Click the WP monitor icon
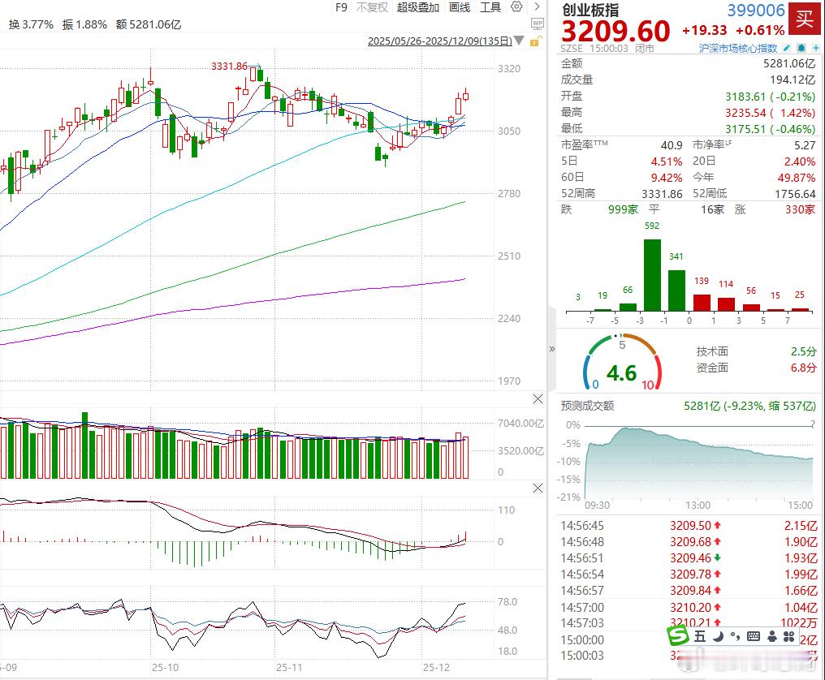The width and height of the screenshot is (825, 680). click(x=538, y=24)
